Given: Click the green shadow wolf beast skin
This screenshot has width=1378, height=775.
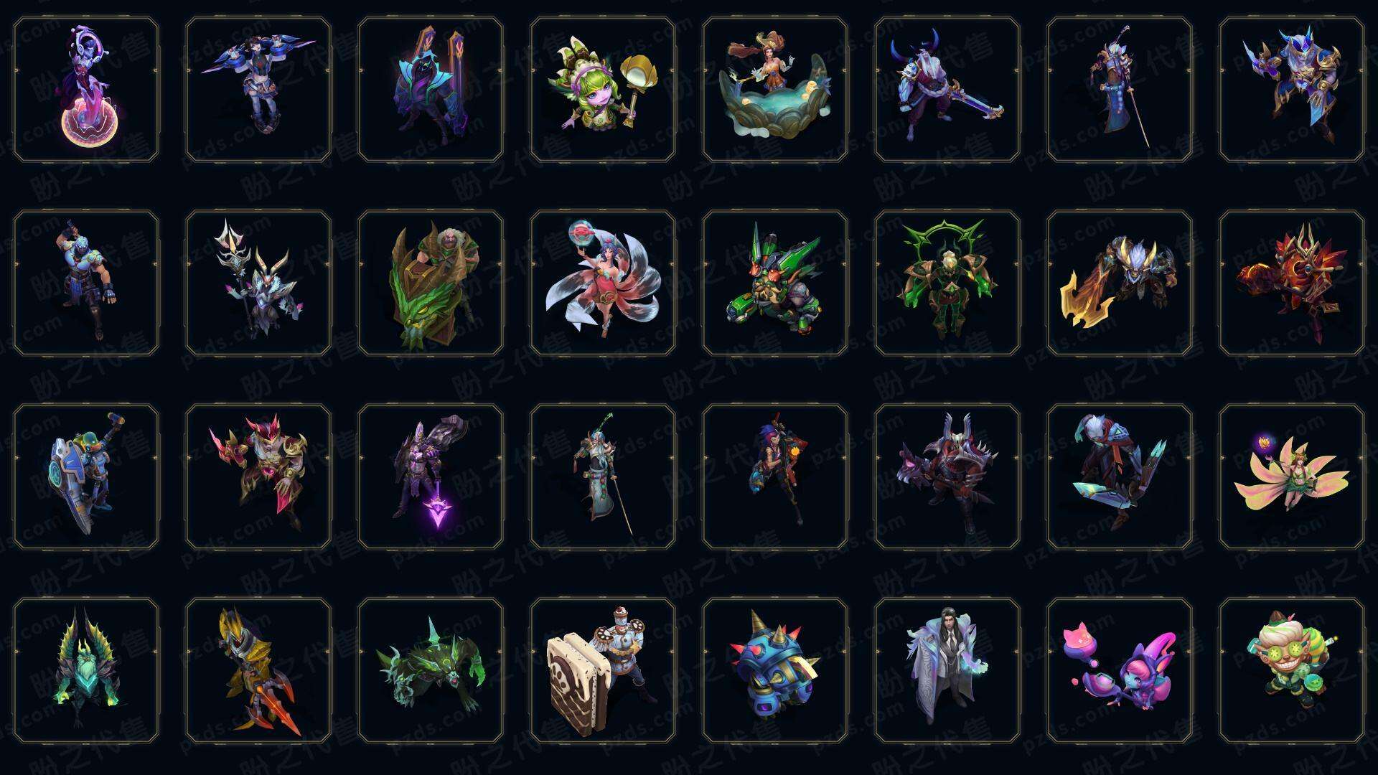Looking at the screenshot, I should tap(431, 670).
